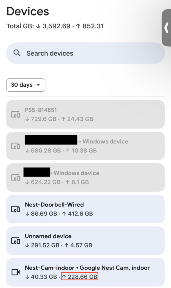Click icon of 624.22 GB Windows device
This screenshot has width=171, height=288.
[x=15, y=177]
